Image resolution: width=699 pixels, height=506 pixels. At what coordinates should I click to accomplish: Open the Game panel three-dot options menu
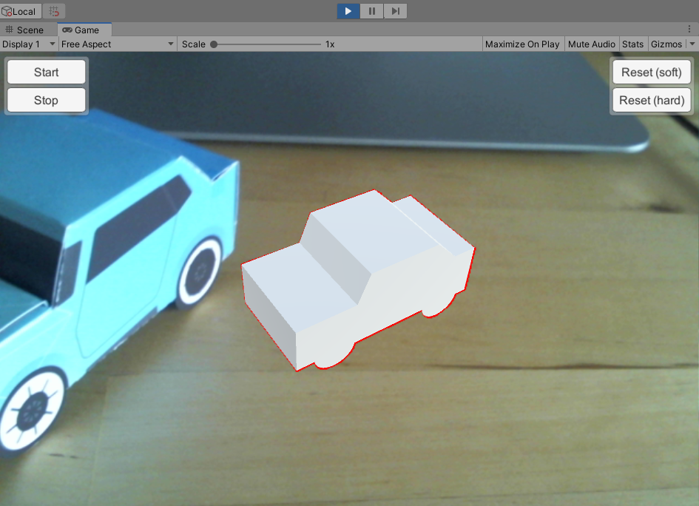(689, 30)
